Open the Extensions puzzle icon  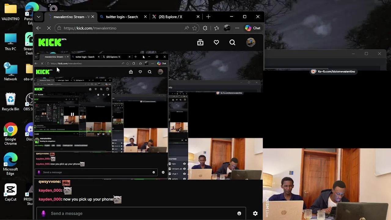(x=205, y=28)
